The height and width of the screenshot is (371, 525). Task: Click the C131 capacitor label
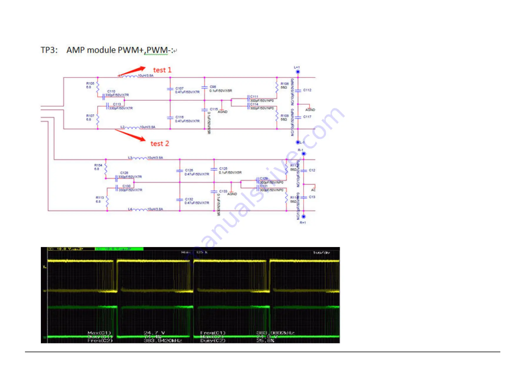(264, 186)
